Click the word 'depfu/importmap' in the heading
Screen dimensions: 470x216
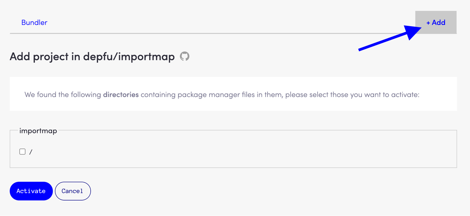pos(129,56)
